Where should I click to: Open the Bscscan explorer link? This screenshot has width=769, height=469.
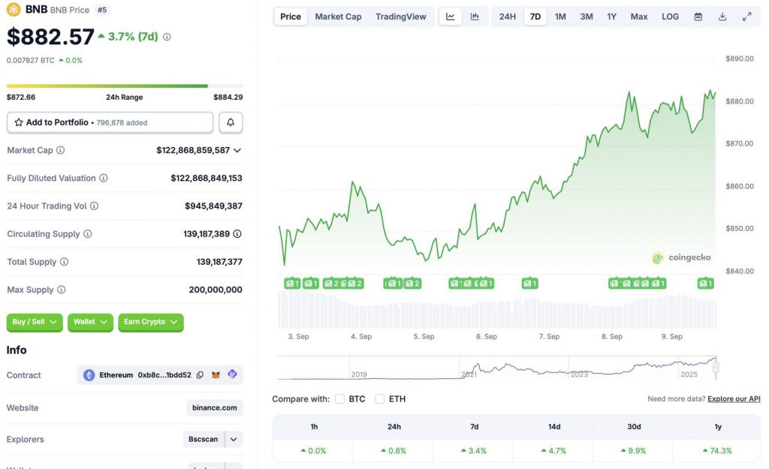(x=204, y=439)
